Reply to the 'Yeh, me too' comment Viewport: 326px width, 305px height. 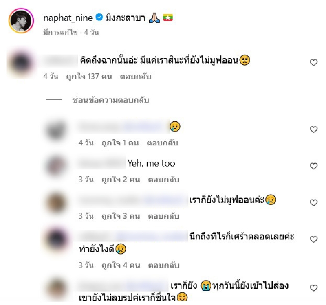[163, 180]
